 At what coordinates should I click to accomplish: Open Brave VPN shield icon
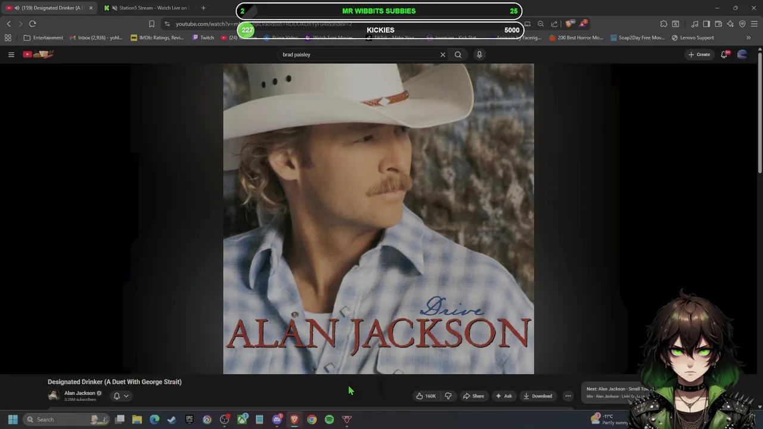742,24
